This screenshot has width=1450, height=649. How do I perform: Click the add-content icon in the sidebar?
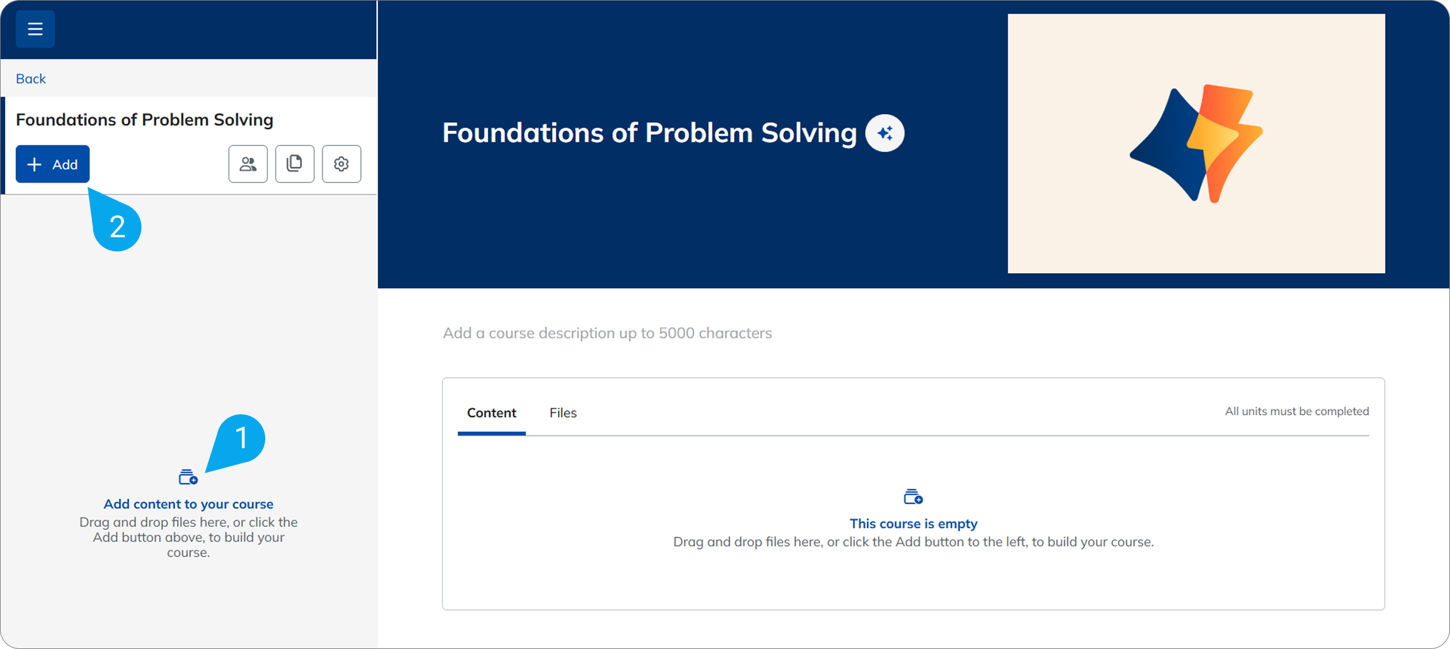[188, 478]
